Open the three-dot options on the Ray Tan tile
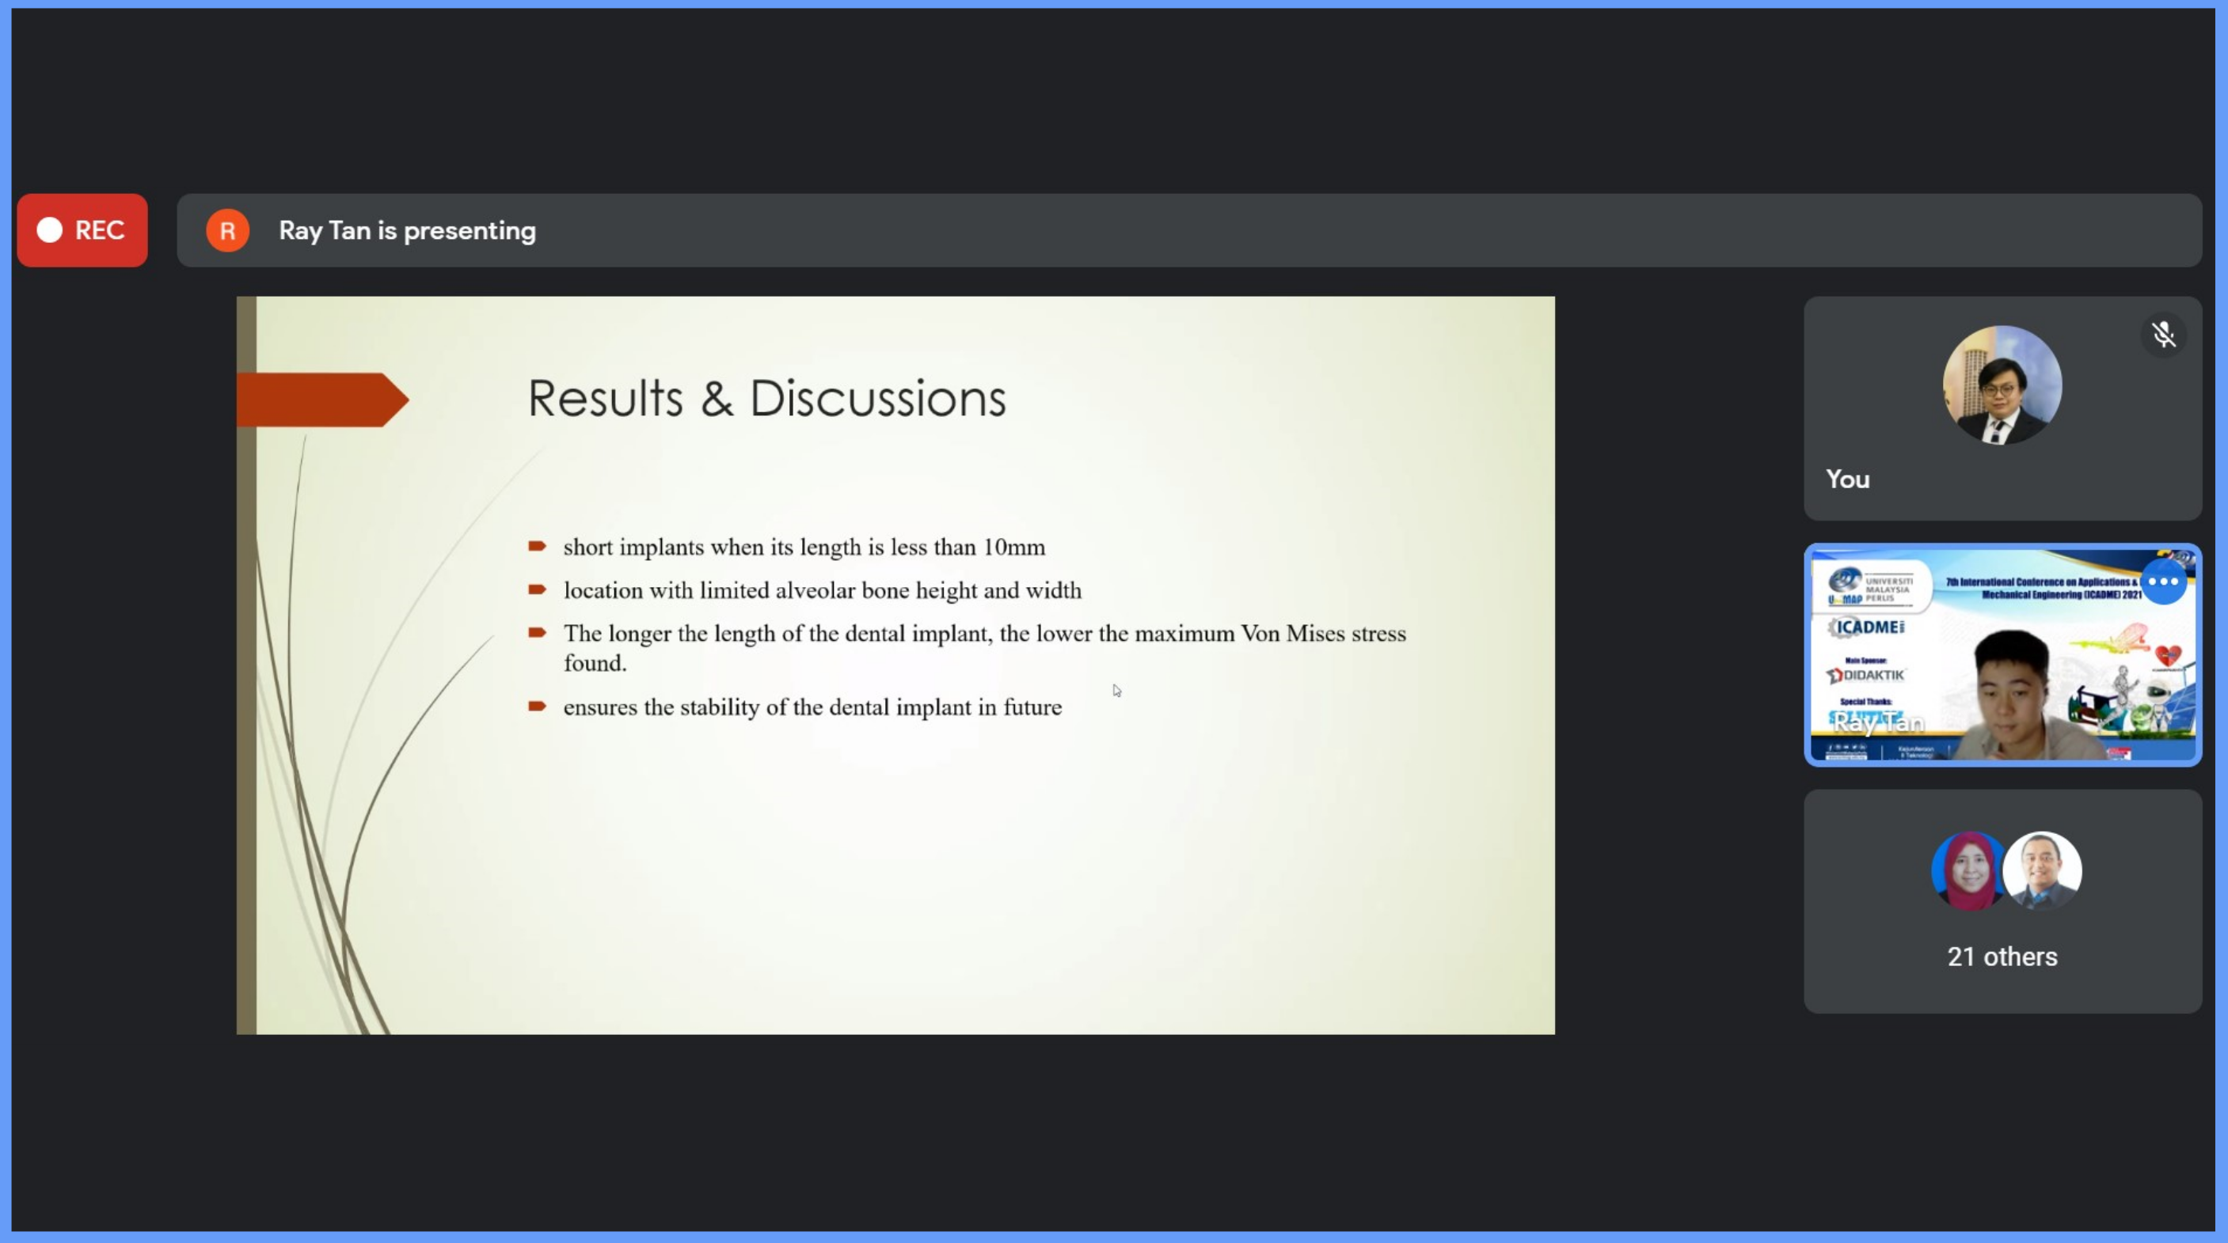 (x=2162, y=582)
